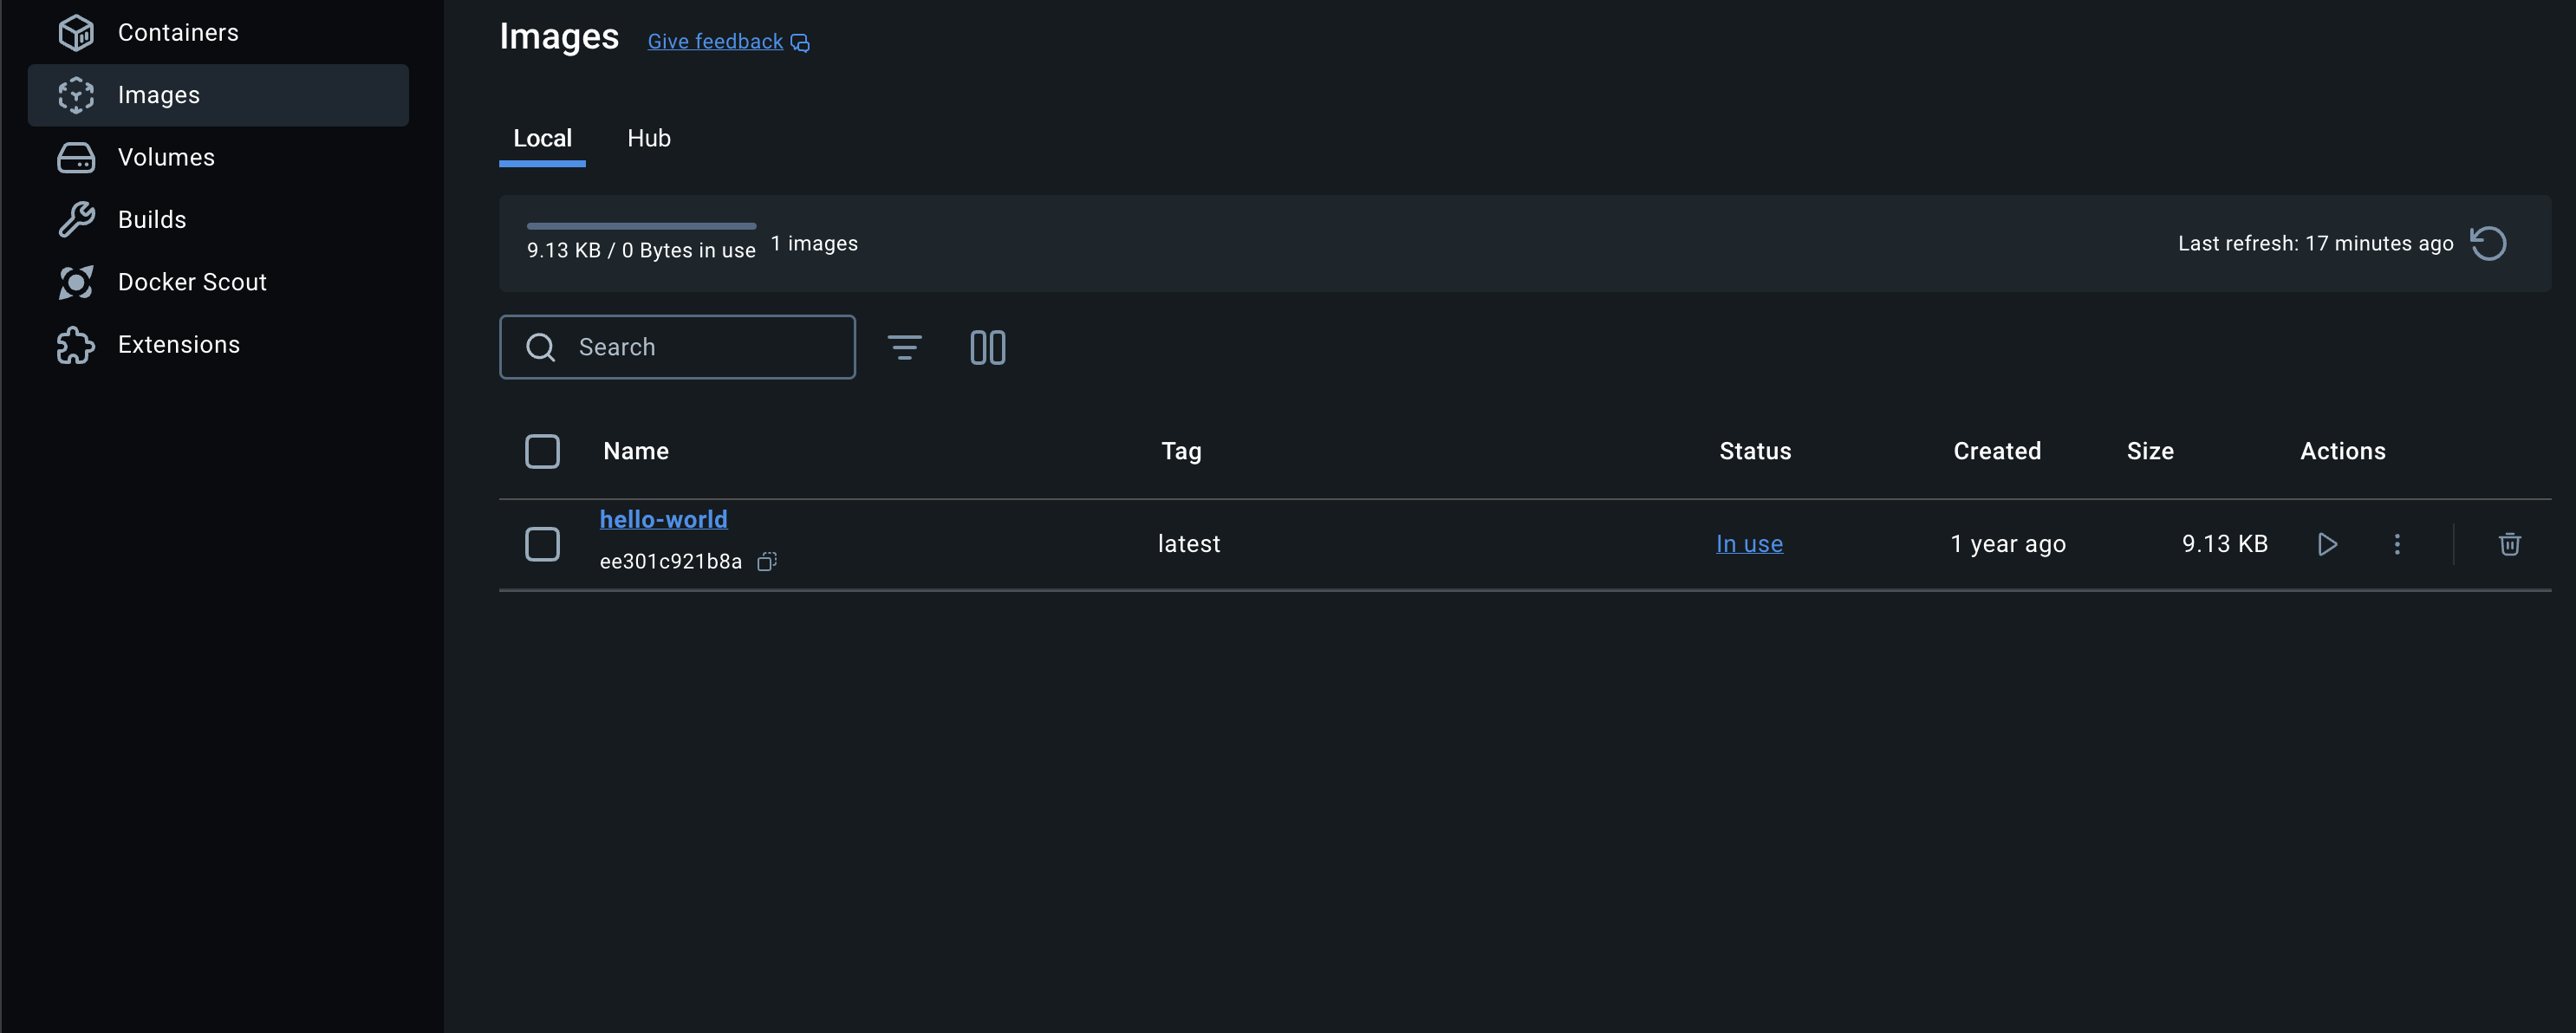Viewport: 2576px width, 1033px height.
Task: Click the Images sidebar icon
Action: pos(76,95)
